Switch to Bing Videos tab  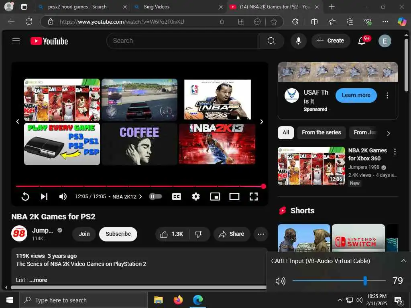157,7
